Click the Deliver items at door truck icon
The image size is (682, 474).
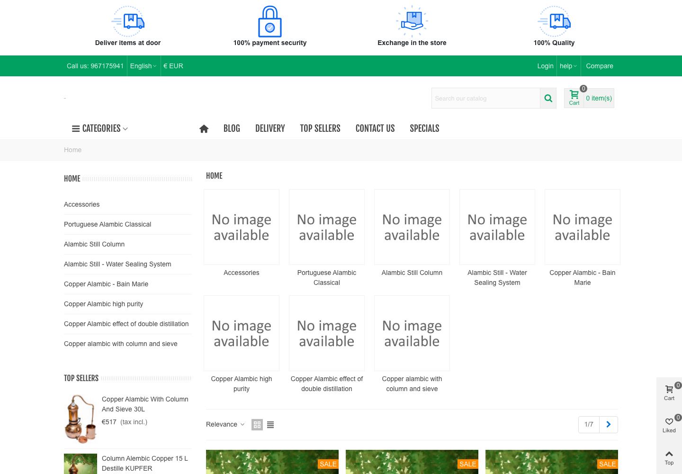click(128, 21)
